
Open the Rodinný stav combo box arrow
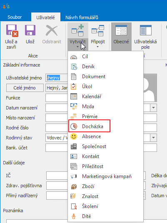tap(153, 138)
